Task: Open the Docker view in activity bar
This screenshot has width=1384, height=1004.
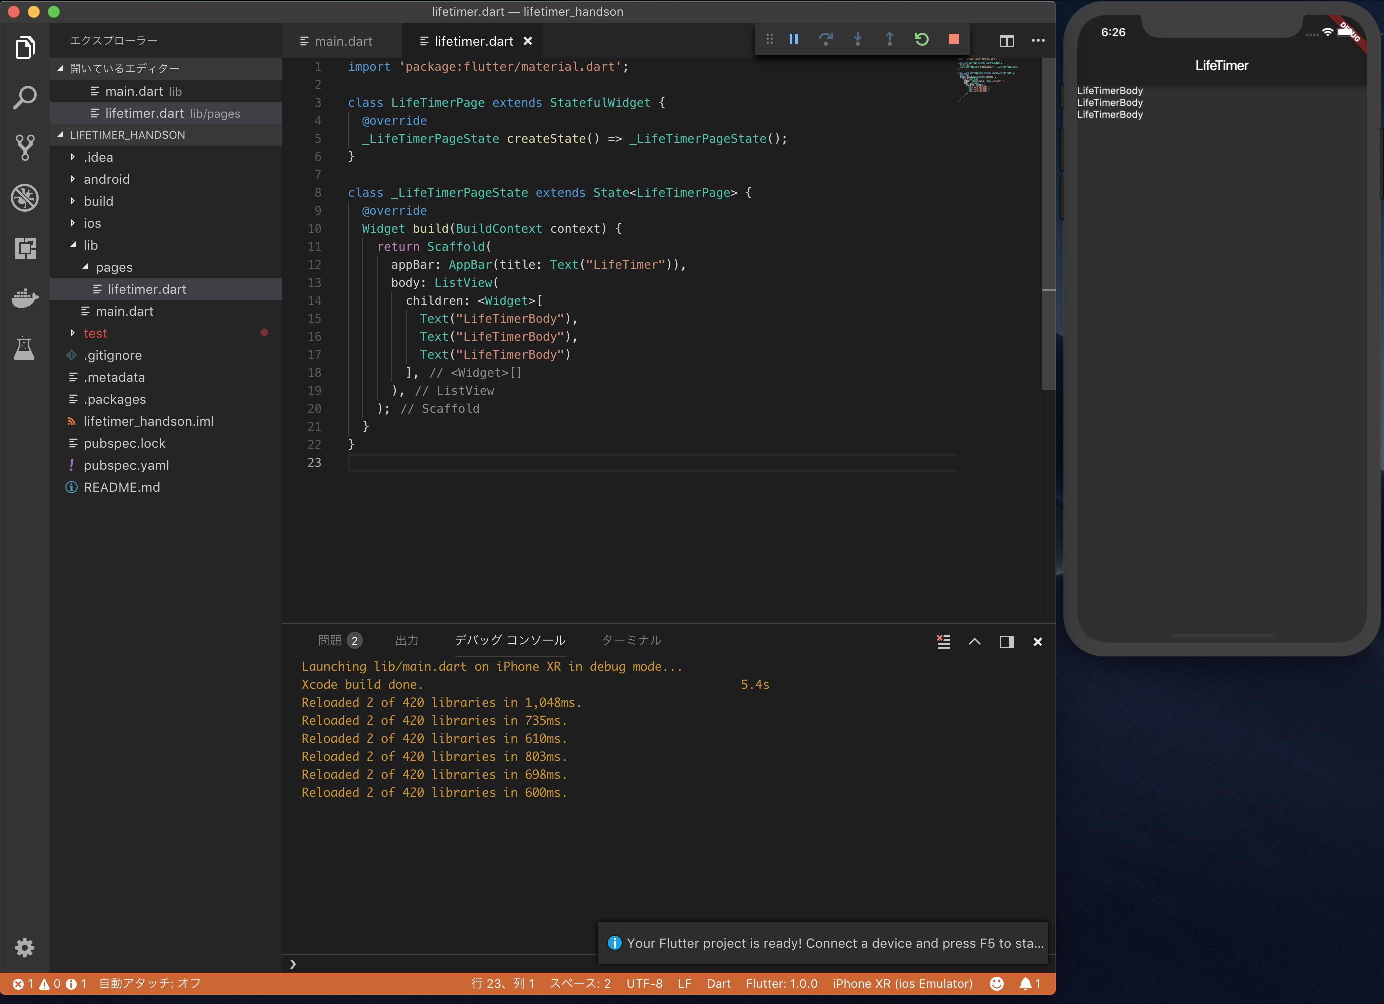Action: [x=25, y=298]
